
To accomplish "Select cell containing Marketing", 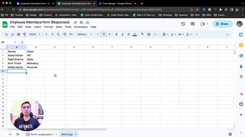I will [36, 64].
